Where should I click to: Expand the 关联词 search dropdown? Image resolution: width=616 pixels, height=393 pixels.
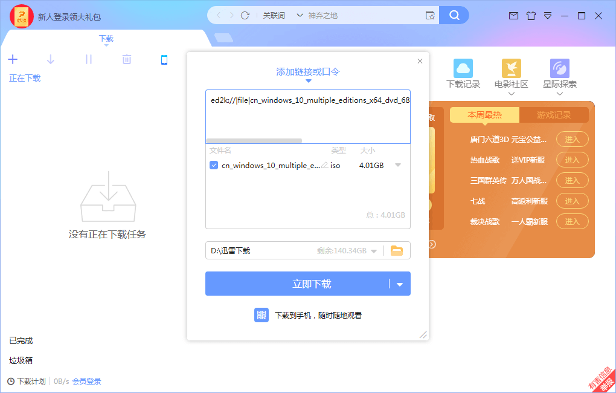click(300, 15)
